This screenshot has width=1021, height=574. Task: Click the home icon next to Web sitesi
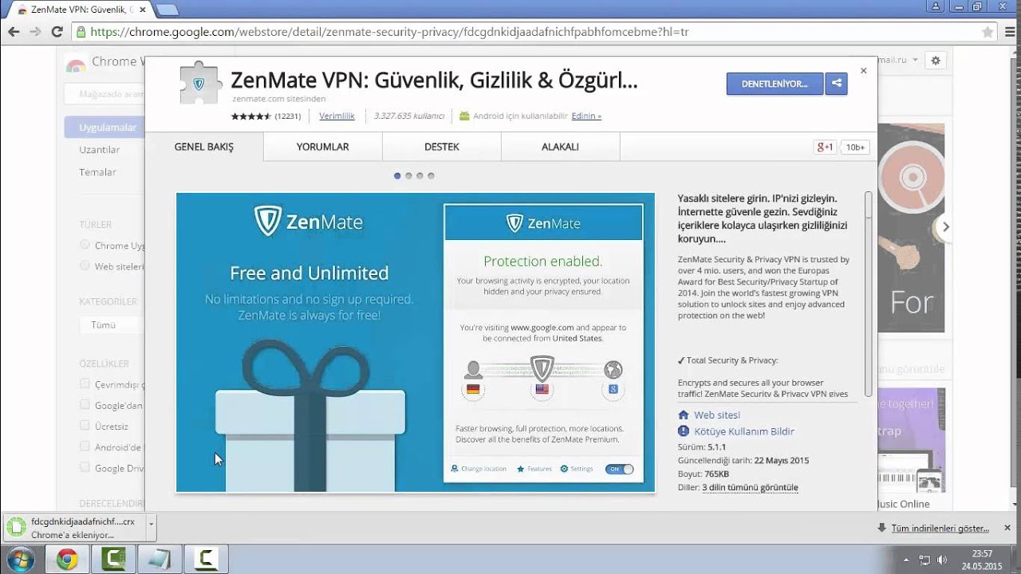[x=683, y=415]
